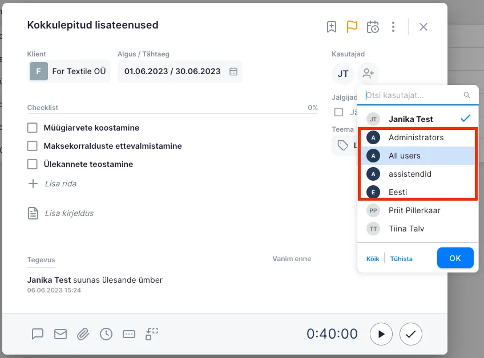
Task: Click the Tühista link
Action: 401,259
